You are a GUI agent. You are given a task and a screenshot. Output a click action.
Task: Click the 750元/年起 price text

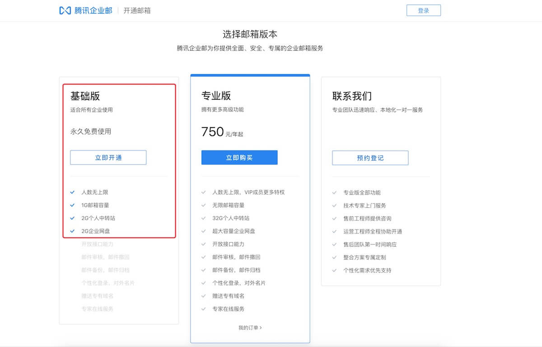[222, 131]
